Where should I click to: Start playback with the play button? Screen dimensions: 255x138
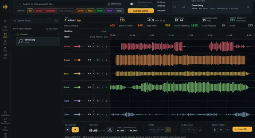(x=75, y=130)
